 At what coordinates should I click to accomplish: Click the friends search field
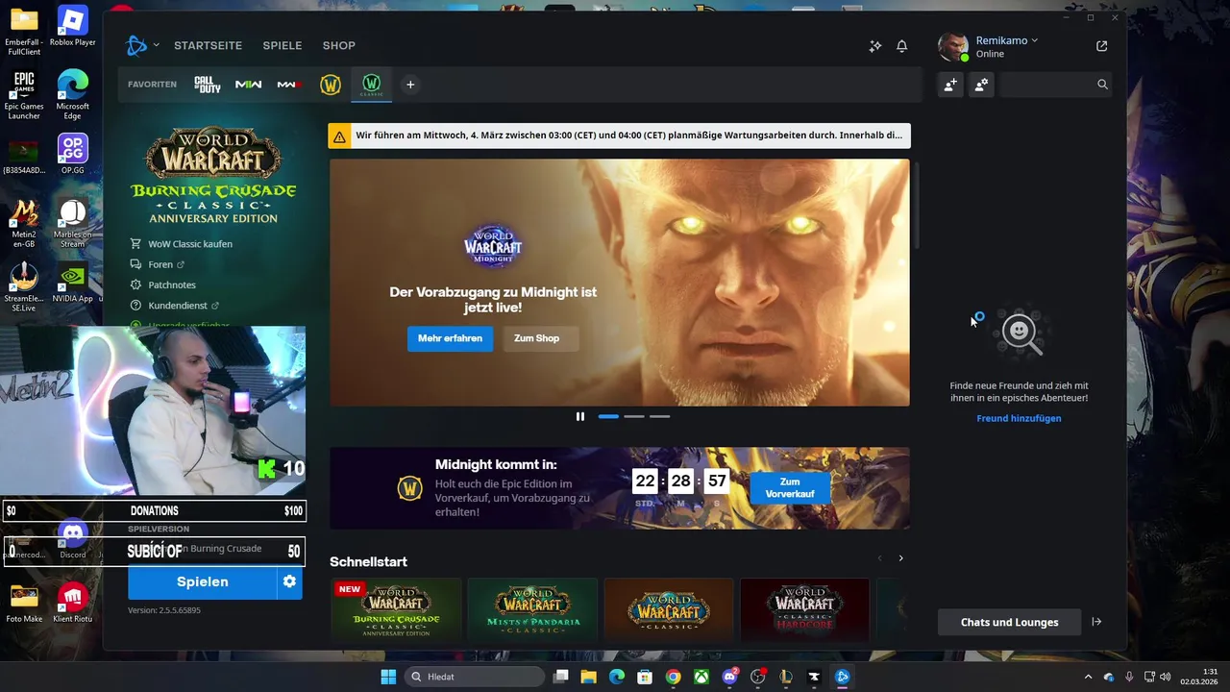pos(1055,85)
